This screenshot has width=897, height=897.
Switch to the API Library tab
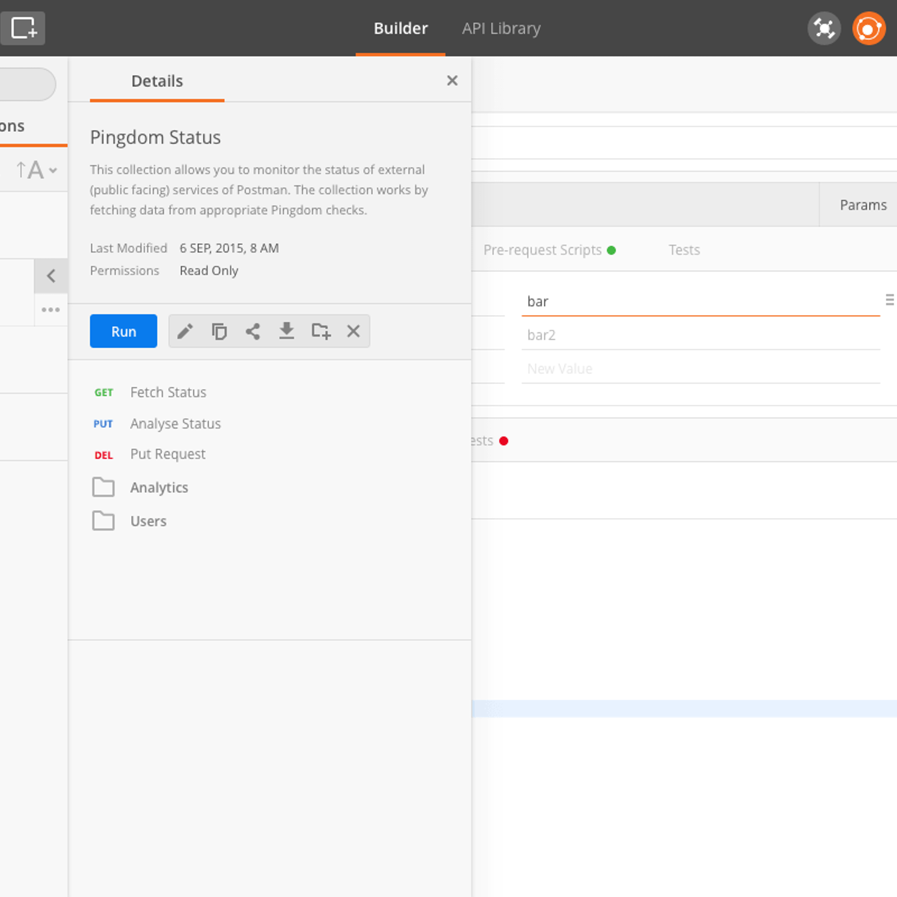[x=501, y=28]
